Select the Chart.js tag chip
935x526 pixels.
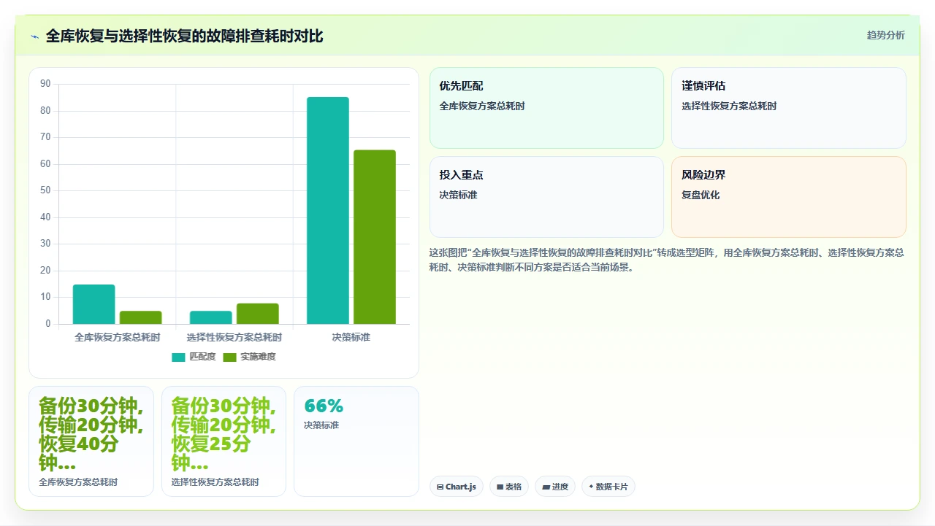pos(457,487)
